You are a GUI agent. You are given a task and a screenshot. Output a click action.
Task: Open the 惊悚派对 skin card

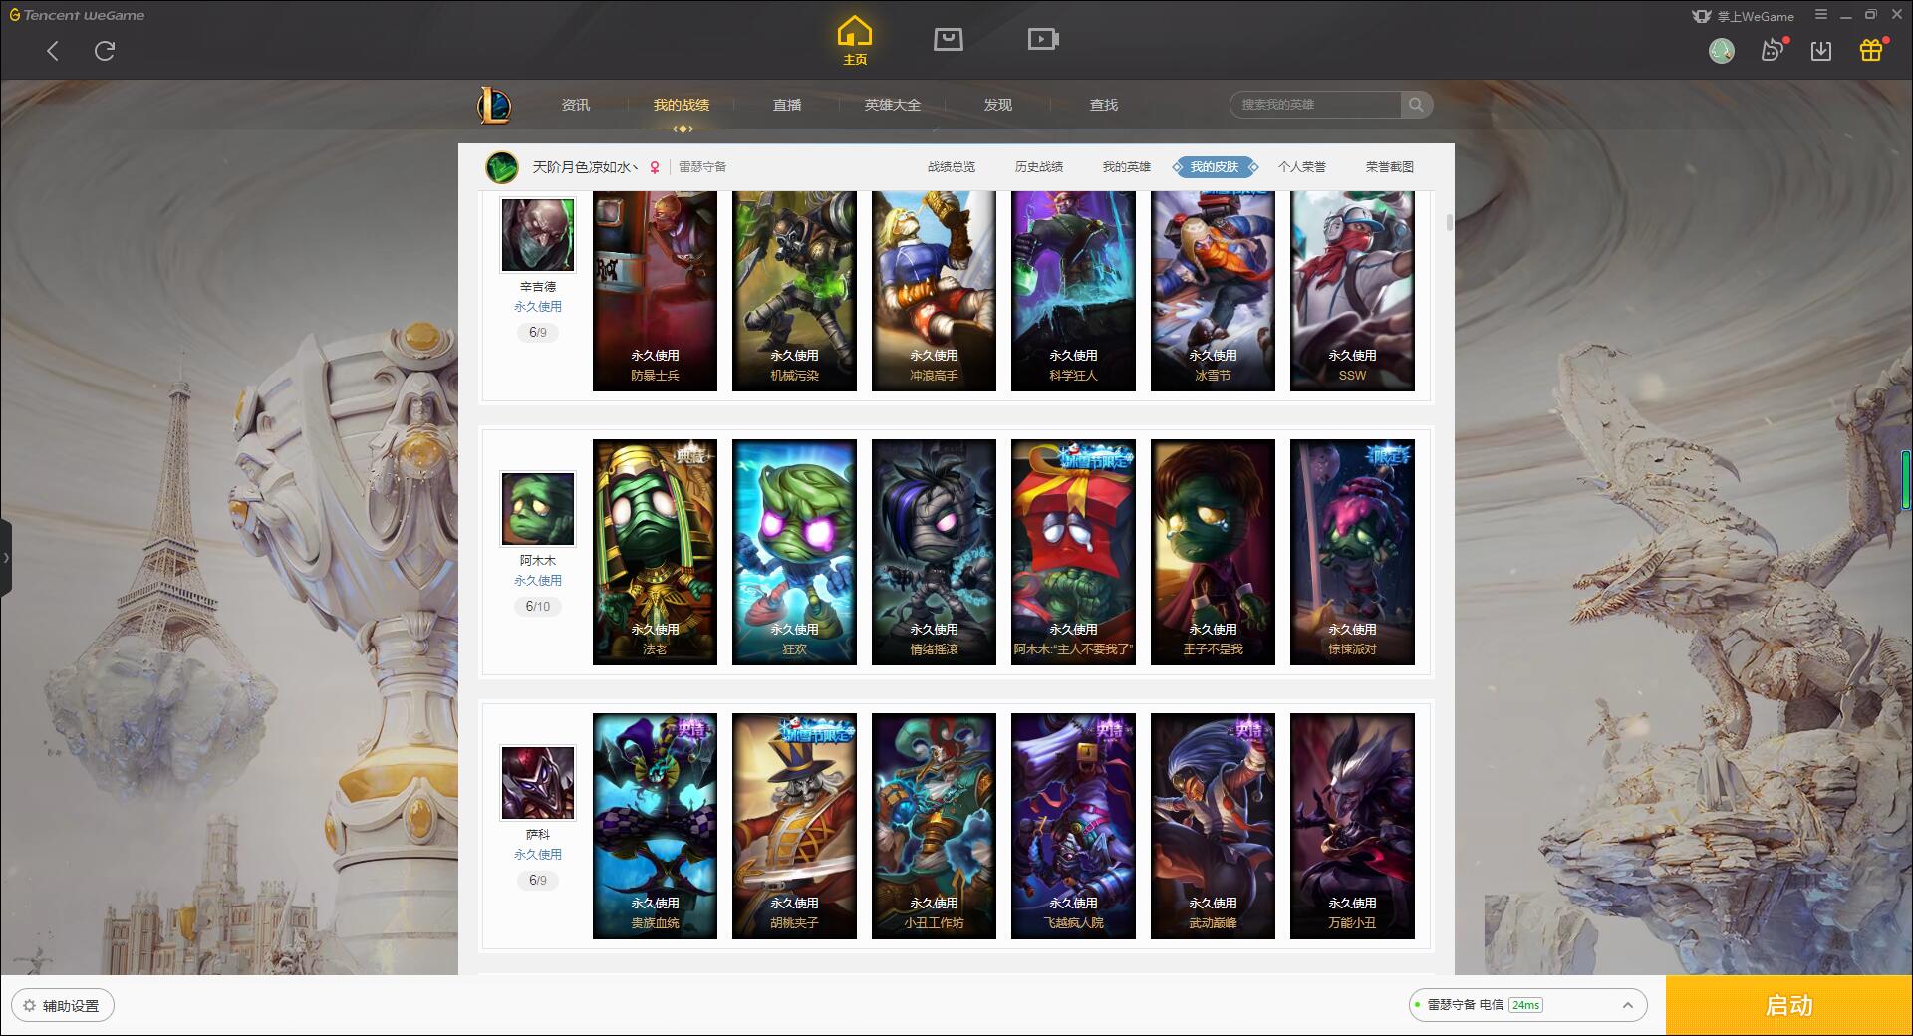point(1352,552)
